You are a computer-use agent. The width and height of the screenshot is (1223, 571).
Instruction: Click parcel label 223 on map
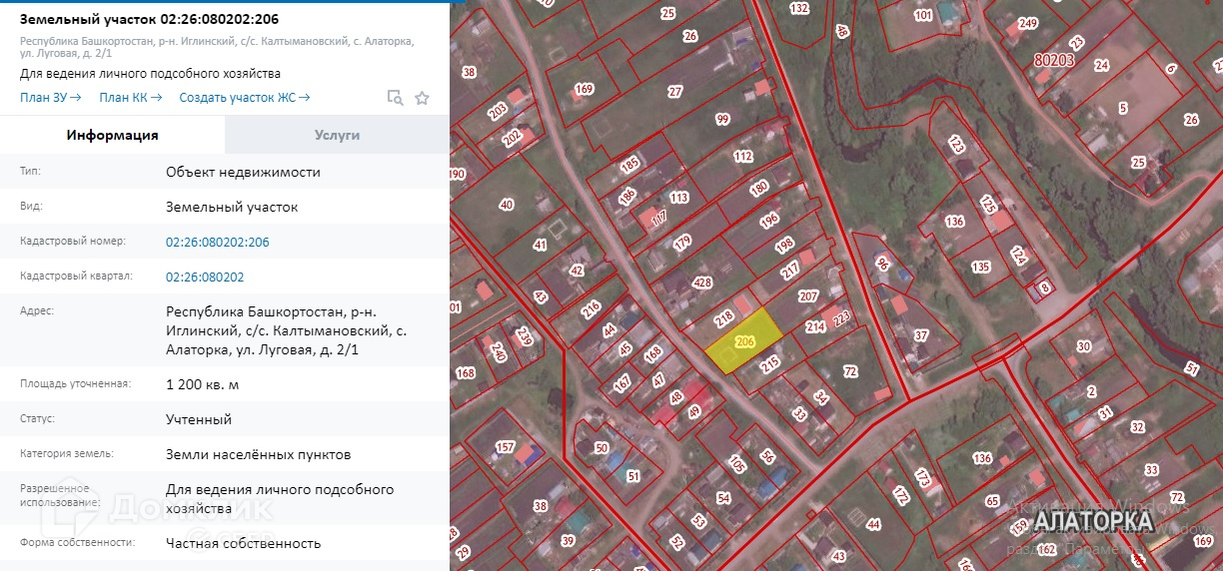841,318
